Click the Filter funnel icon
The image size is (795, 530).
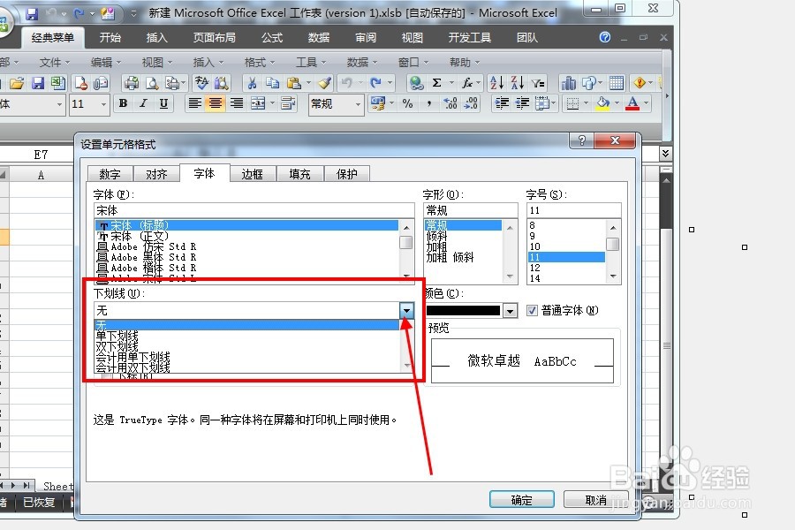pyautogui.click(x=538, y=83)
